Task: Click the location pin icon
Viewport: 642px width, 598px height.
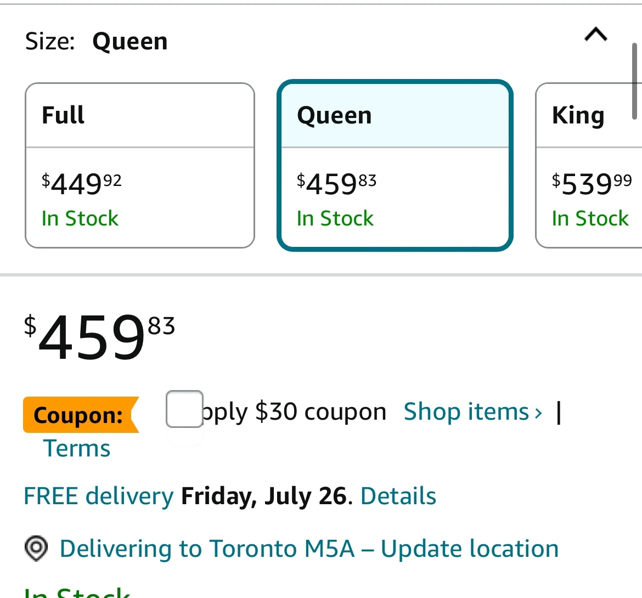Action: point(36,549)
